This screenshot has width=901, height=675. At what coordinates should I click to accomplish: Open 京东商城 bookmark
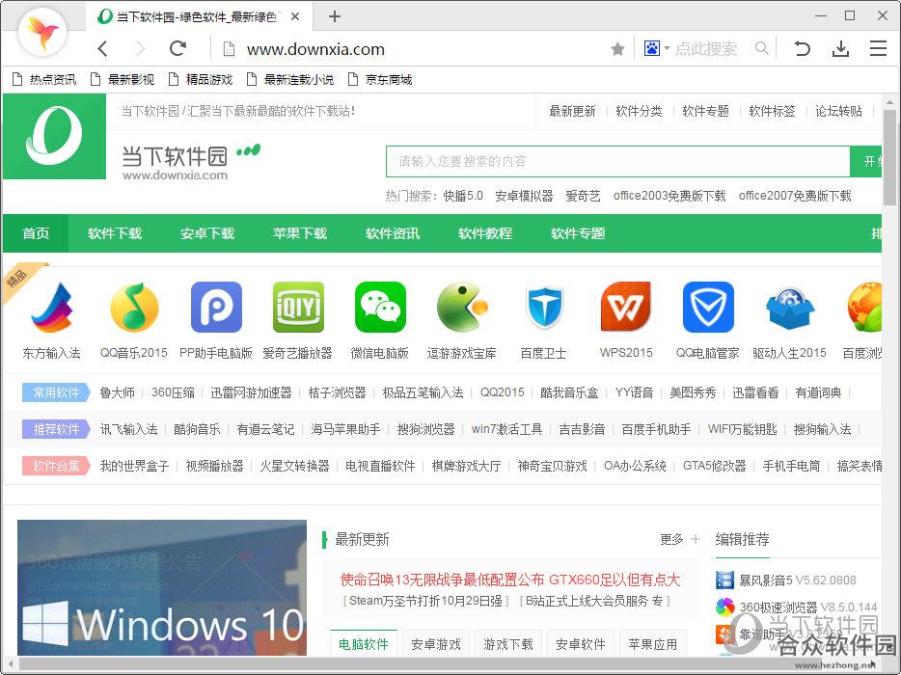(x=380, y=79)
